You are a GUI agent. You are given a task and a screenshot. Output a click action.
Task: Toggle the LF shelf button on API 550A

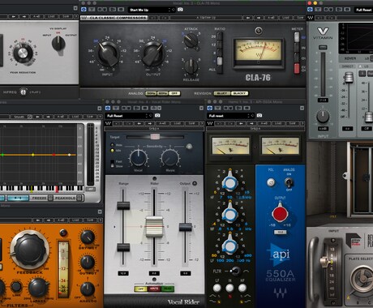click(x=217, y=288)
